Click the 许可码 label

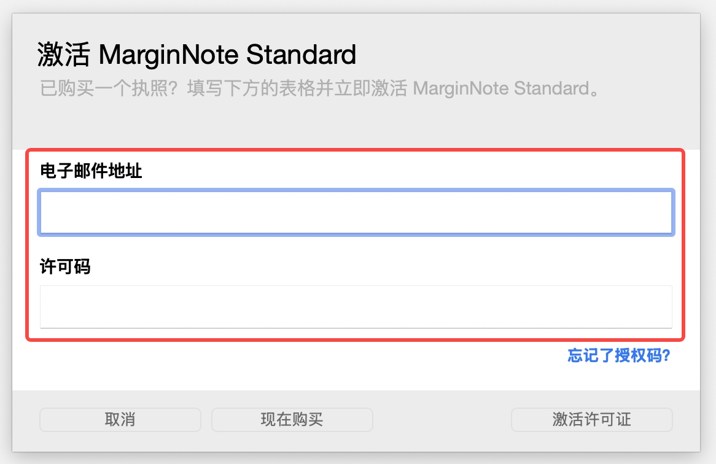click(65, 267)
